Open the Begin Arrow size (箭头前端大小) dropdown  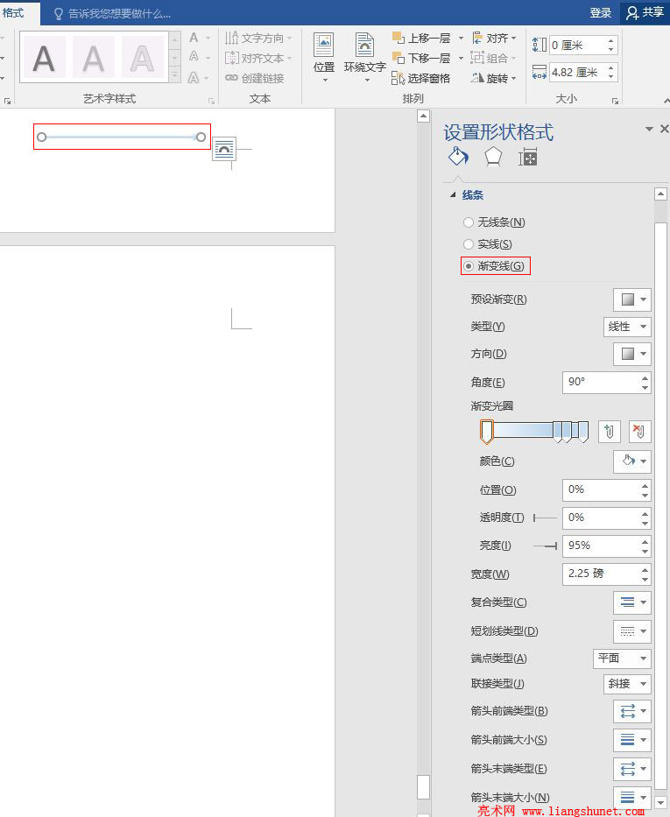pos(632,740)
